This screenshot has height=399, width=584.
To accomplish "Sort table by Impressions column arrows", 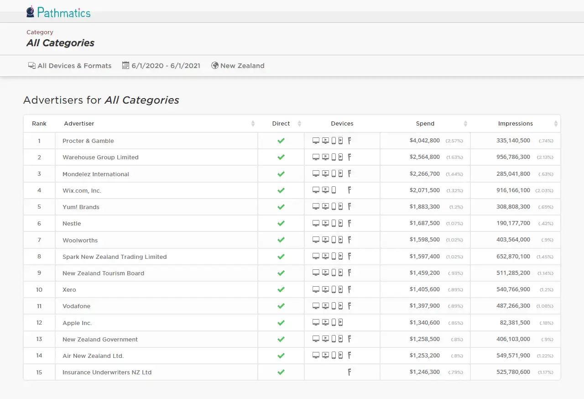I will click(x=556, y=124).
